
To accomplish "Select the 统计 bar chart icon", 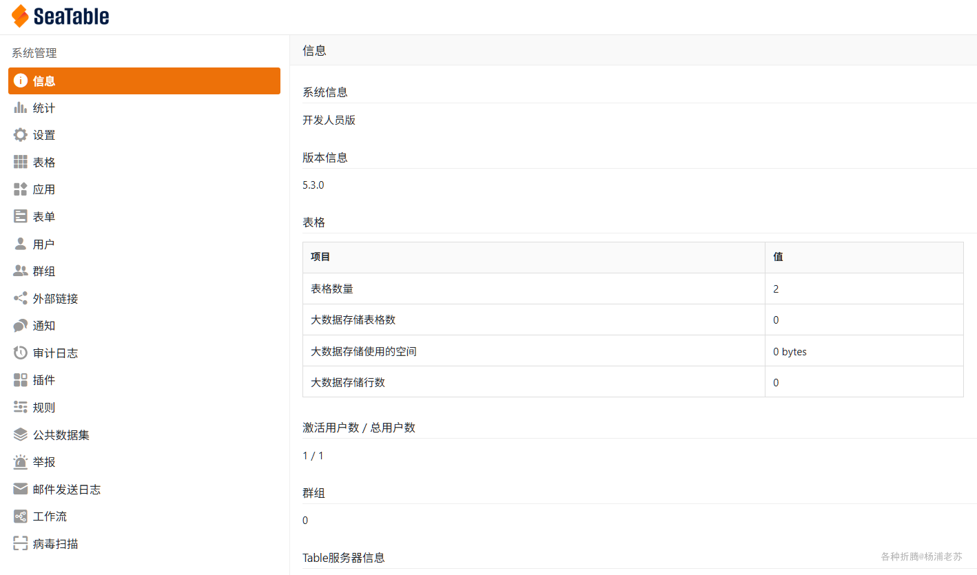I will pos(21,107).
